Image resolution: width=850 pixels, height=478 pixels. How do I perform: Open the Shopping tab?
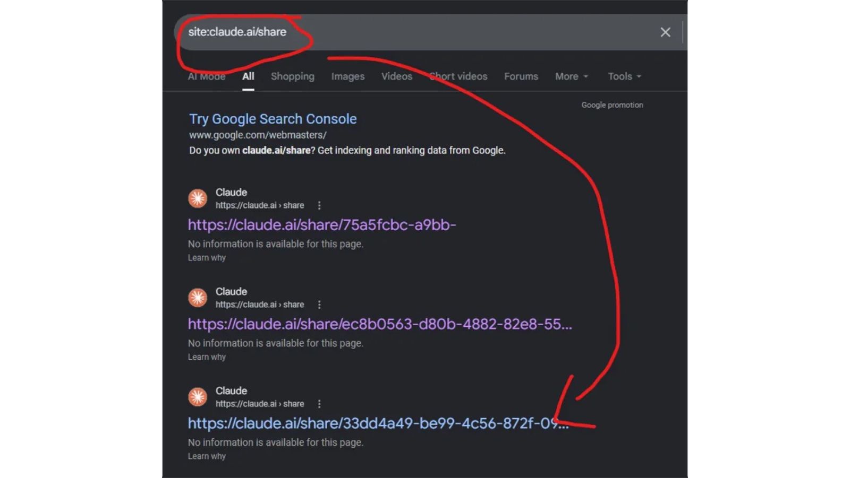293,76
